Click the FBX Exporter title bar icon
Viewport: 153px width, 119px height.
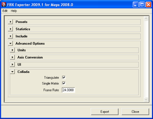(x=4, y=5)
